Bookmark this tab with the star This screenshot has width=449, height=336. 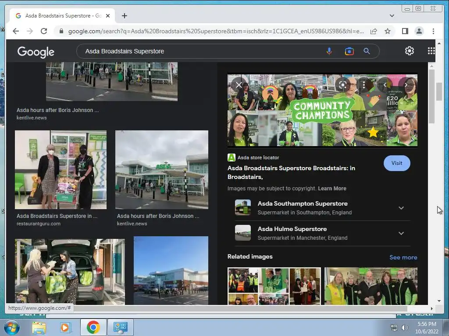pyautogui.click(x=388, y=31)
